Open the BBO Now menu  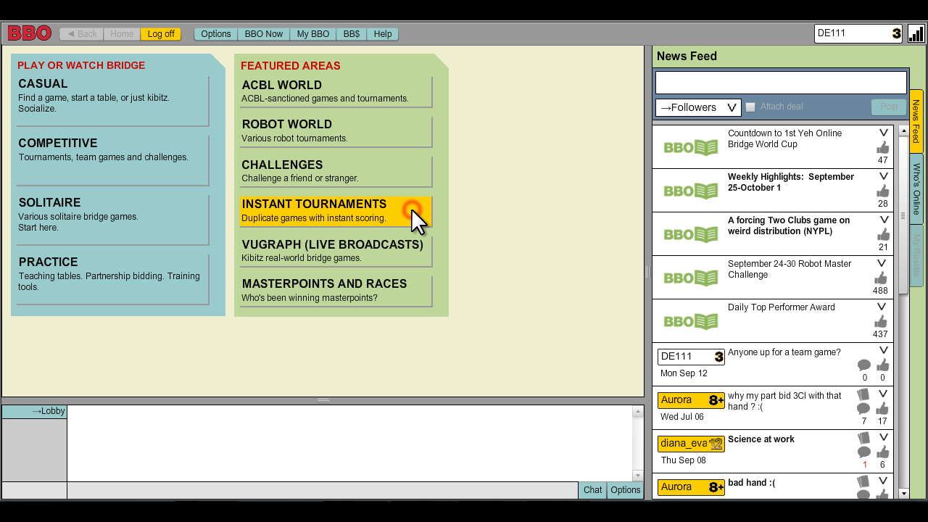pyautogui.click(x=264, y=34)
